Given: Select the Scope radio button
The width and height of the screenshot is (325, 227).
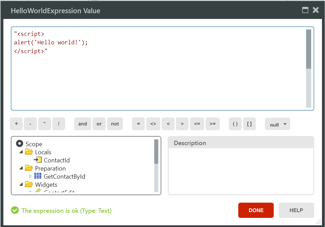Looking at the screenshot, I should tap(20, 144).
